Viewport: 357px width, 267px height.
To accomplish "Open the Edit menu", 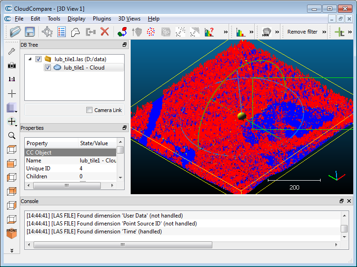I will [x=35, y=19].
